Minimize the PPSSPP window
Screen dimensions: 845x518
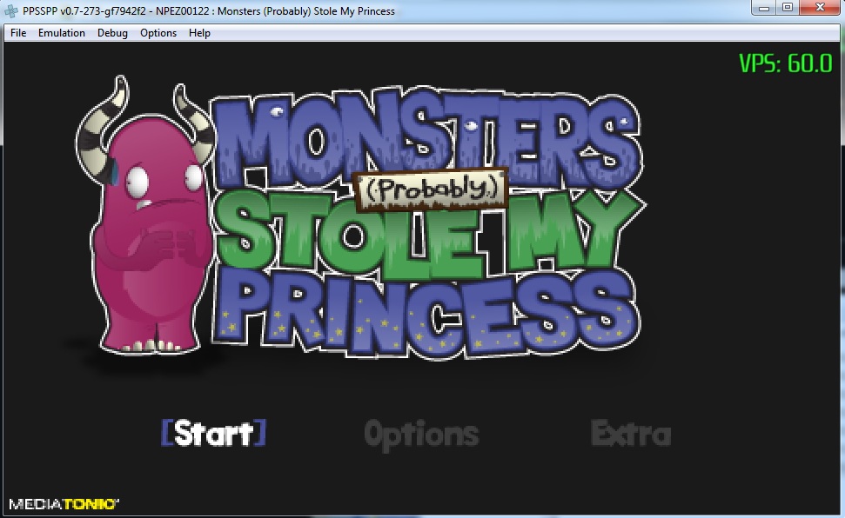764,8
